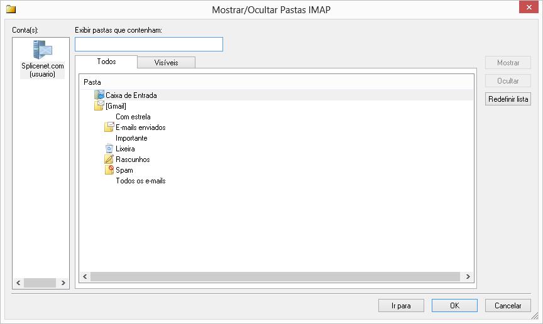Select the [Gmail] folder row
Viewport: 543px width, 324px height.
coord(277,106)
